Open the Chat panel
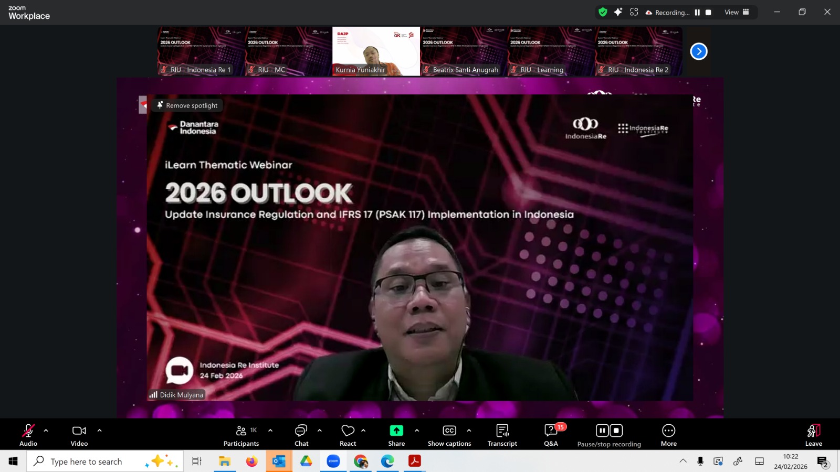 [x=301, y=435]
